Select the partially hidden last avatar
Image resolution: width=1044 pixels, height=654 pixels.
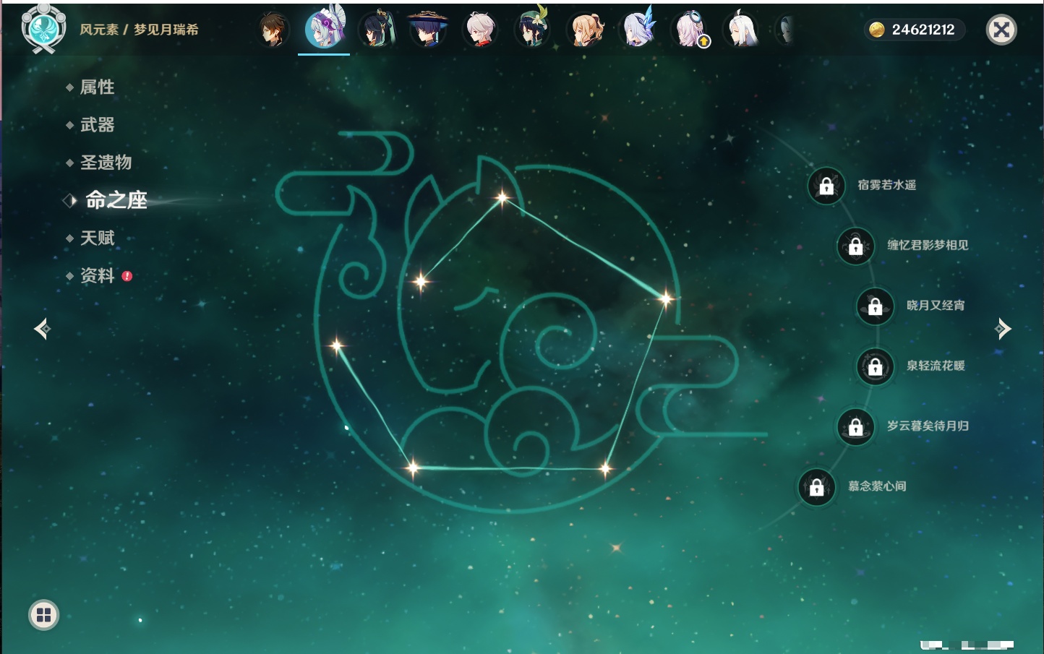click(x=786, y=30)
